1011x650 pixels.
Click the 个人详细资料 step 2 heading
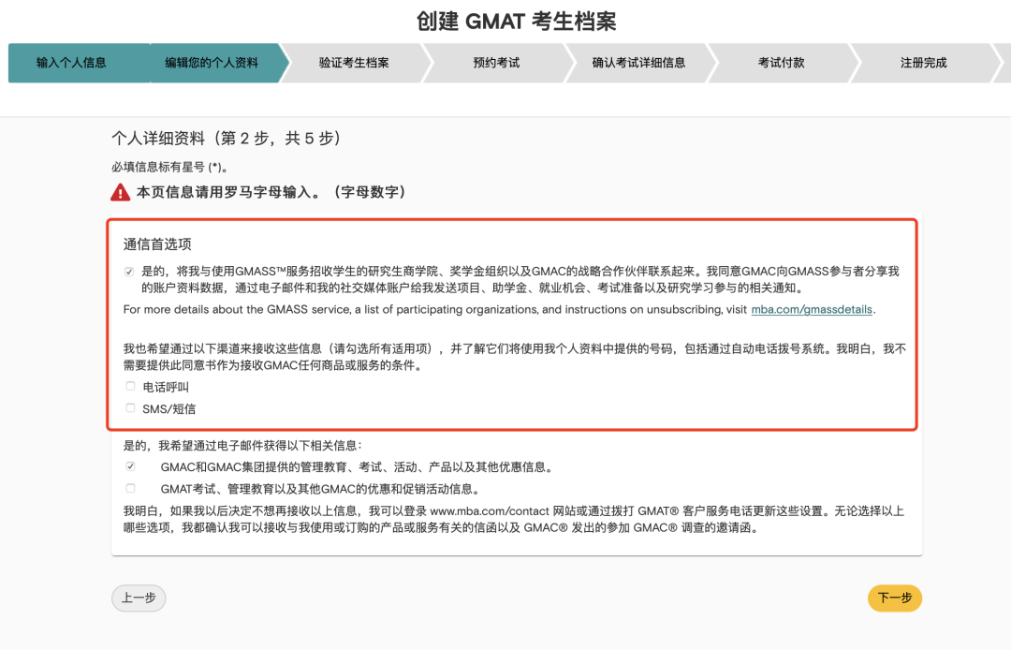(226, 139)
